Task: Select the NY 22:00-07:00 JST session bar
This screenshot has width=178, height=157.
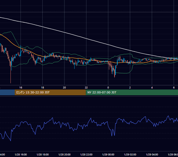Action: pyautogui.click(x=132, y=92)
